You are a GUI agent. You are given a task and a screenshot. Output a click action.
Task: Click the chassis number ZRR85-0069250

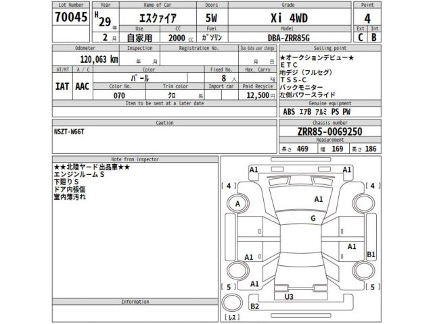[329, 132]
